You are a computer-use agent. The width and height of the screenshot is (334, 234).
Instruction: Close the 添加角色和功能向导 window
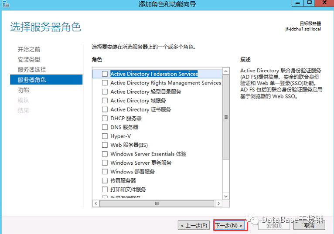coord(324,3)
